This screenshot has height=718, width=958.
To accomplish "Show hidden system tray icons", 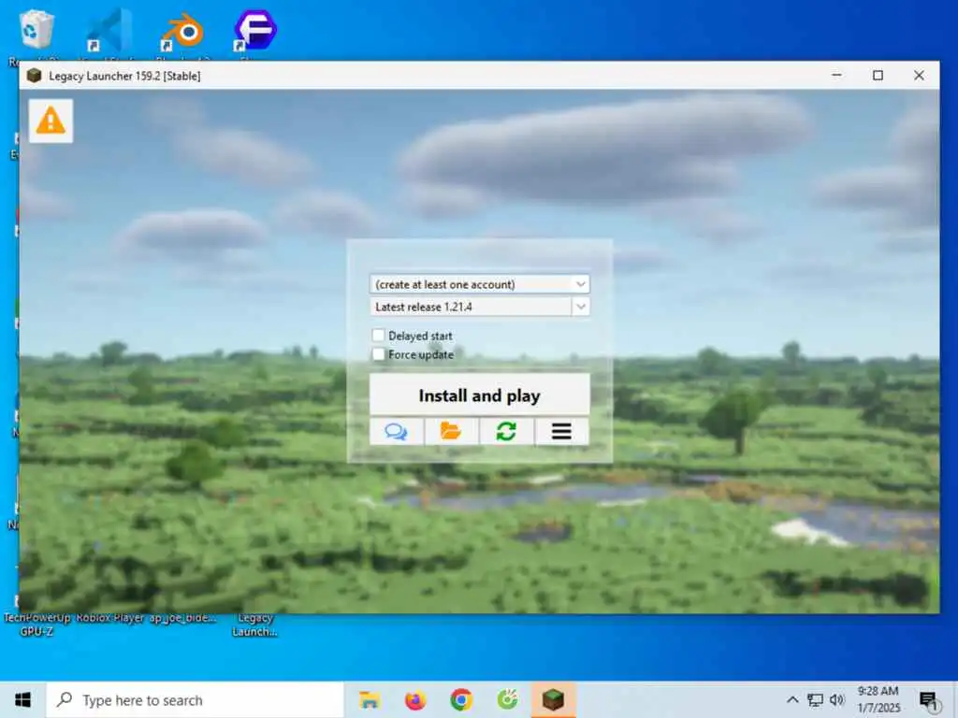I will 792,699.
